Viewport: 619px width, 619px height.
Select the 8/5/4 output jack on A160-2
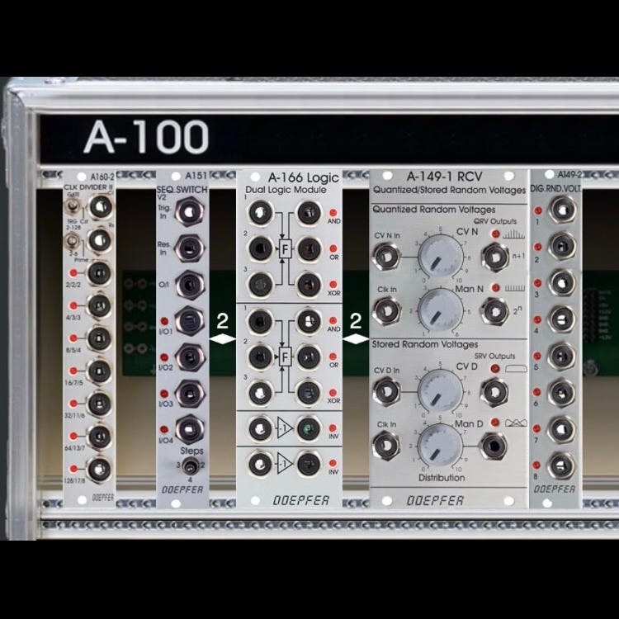point(99,338)
